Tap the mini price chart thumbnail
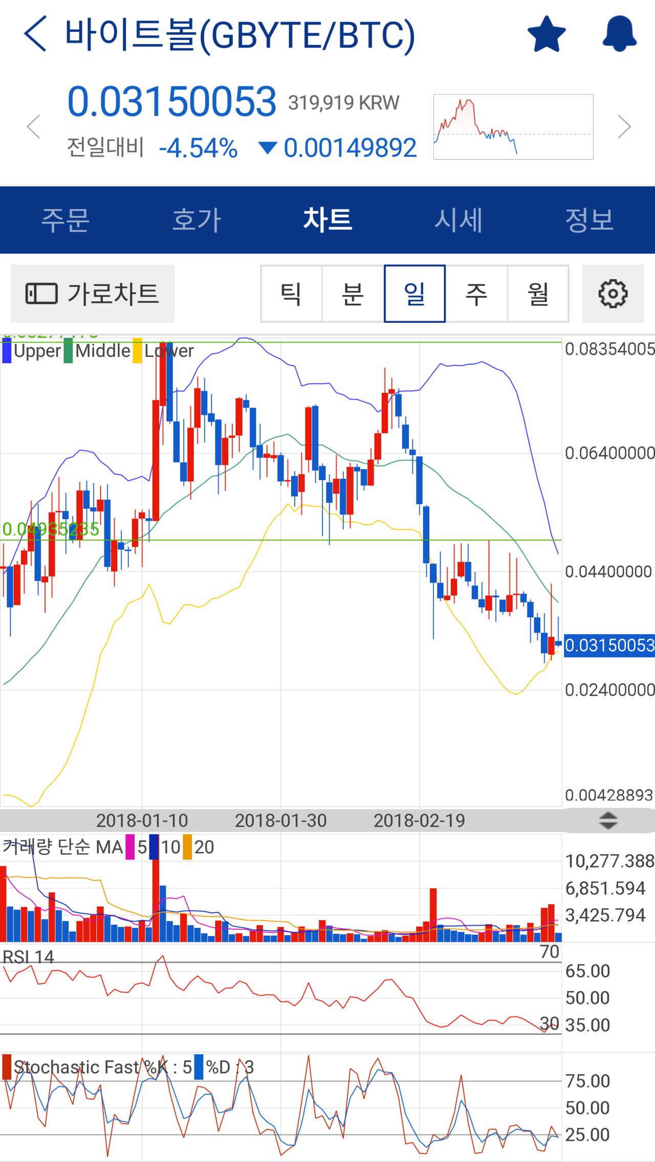This screenshot has width=655, height=1162. [x=513, y=127]
